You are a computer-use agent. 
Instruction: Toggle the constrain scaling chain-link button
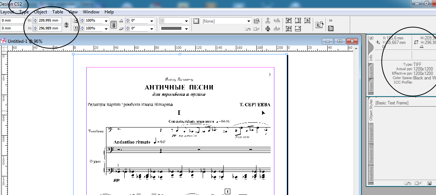(x=113, y=25)
